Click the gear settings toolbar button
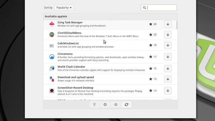The width and height of the screenshot is (215, 121). (116, 105)
